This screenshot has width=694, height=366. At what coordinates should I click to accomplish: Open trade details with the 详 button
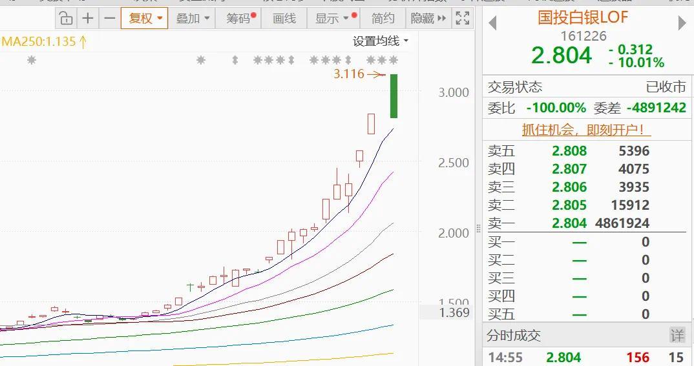coord(676,336)
